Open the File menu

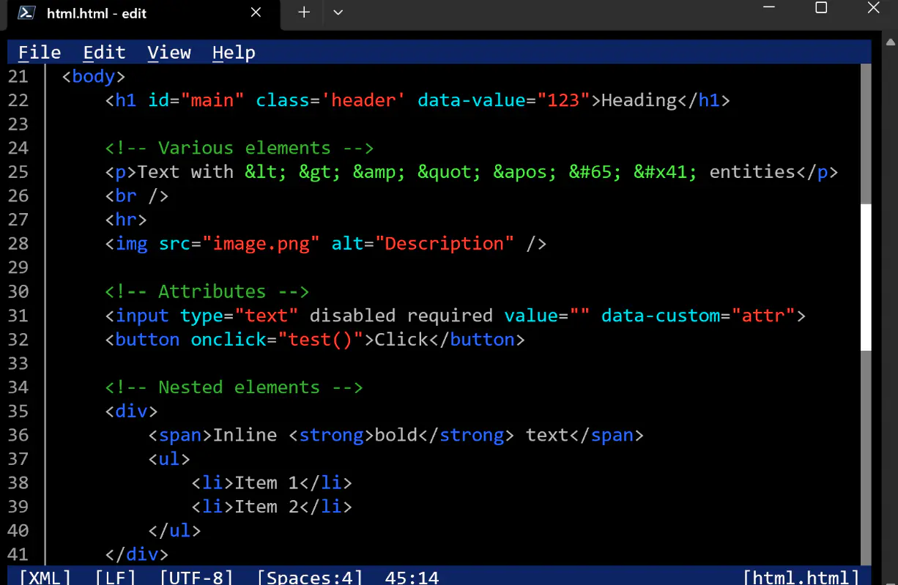[x=40, y=53]
